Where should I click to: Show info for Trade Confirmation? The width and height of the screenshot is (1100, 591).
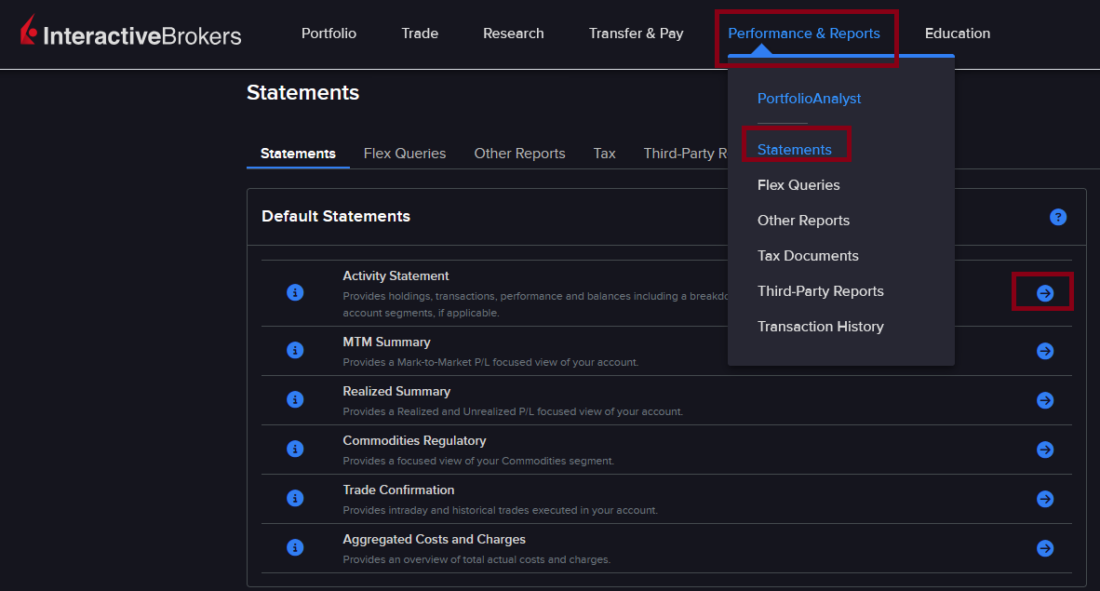click(x=295, y=498)
